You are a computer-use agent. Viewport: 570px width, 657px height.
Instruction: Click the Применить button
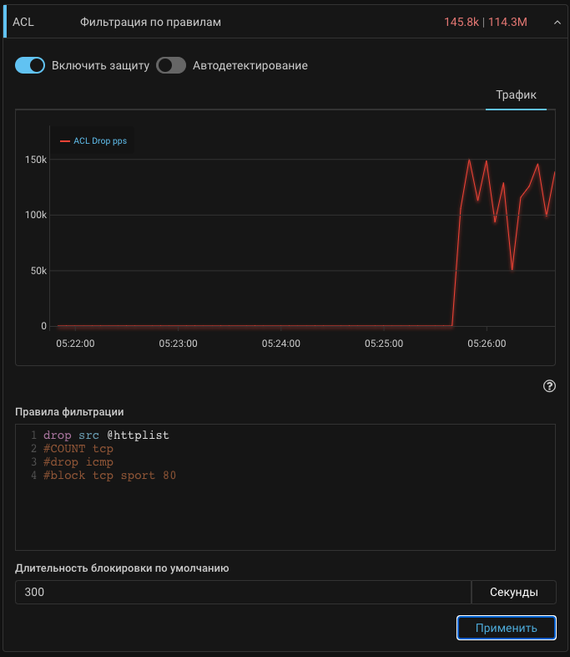506,628
